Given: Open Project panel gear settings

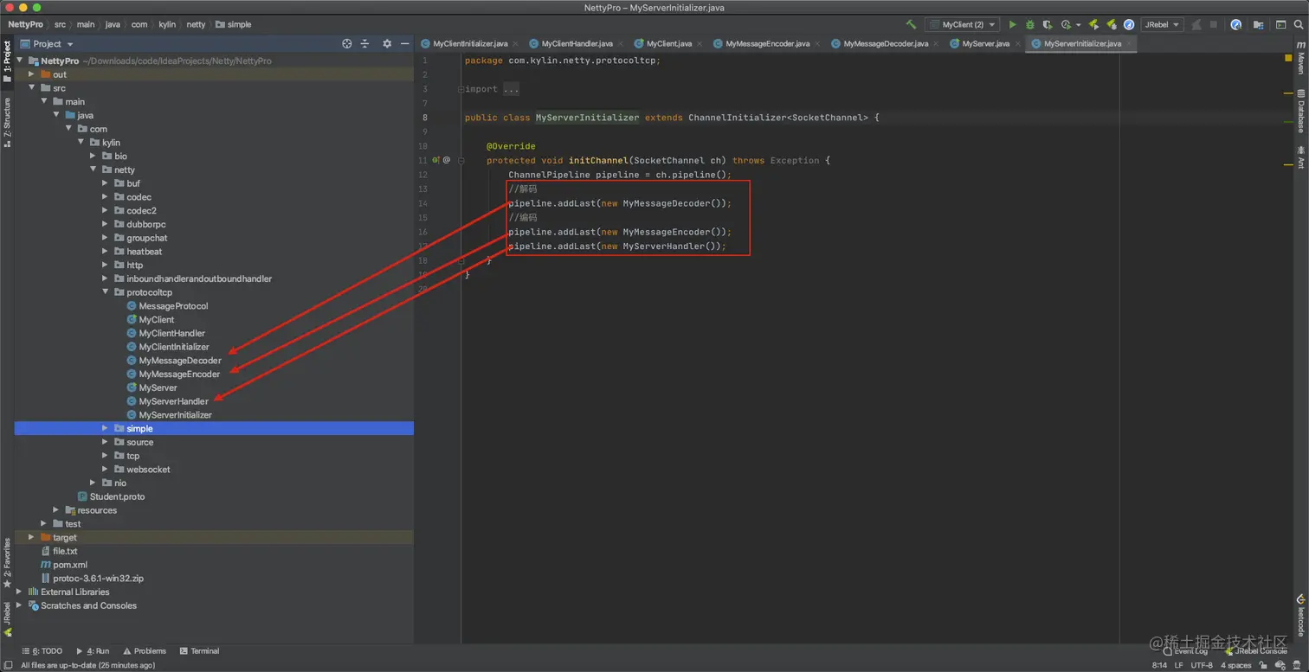Looking at the screenshot, I should (387, 43).
